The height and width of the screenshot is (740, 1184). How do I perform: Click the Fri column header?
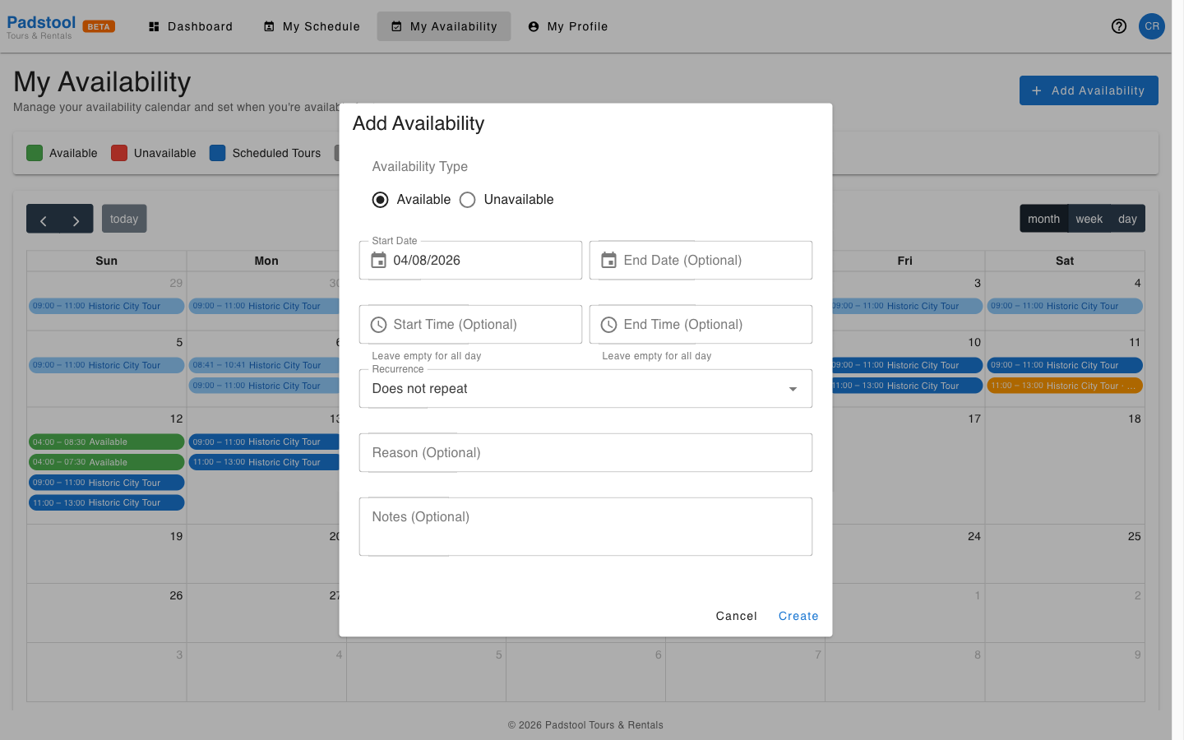(904, 261)
